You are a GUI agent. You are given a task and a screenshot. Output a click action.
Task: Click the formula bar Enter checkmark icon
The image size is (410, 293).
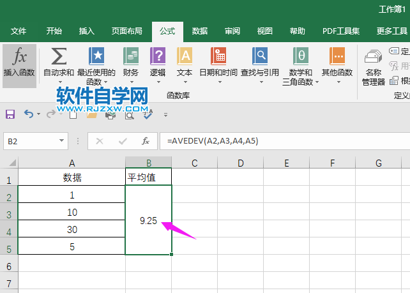[123, 142]
